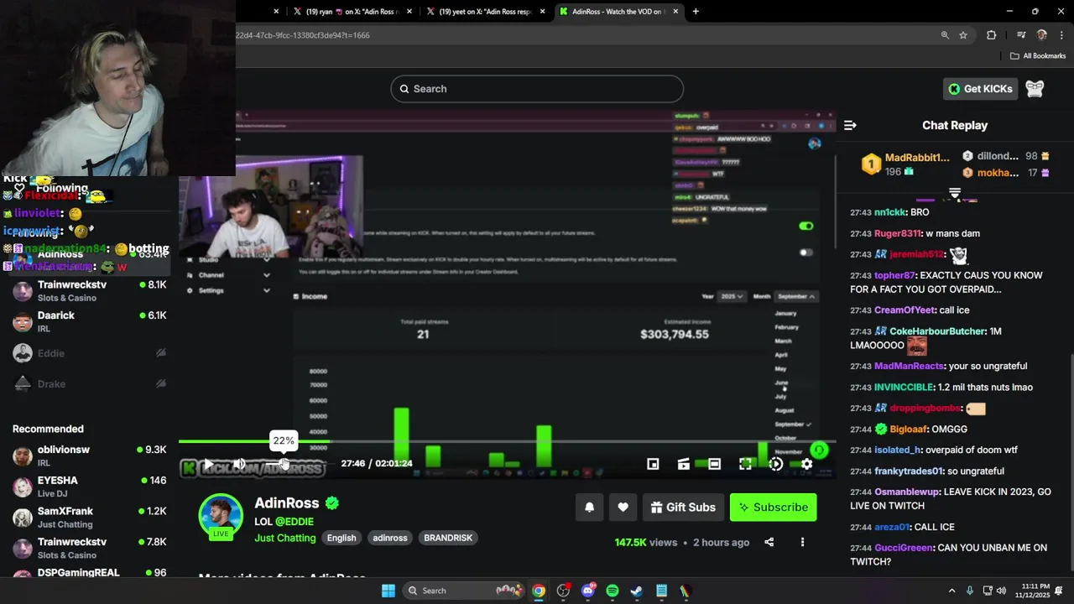The height and width of the screenshot is (604, 1074).
Task: Open recommended channel EYESHA
Action: pos(90,487)
